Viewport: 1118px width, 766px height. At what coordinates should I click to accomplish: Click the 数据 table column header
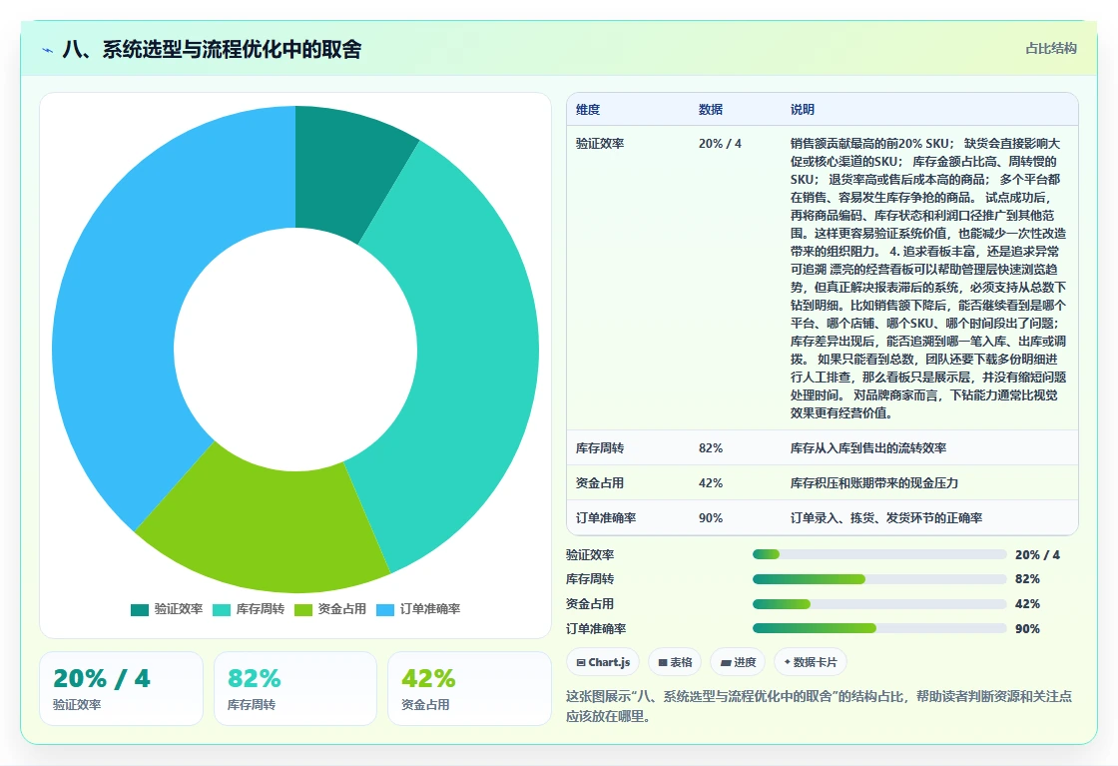tap(711, 109)
